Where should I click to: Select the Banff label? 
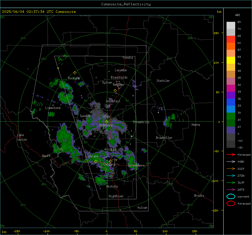tap(46, 156)
